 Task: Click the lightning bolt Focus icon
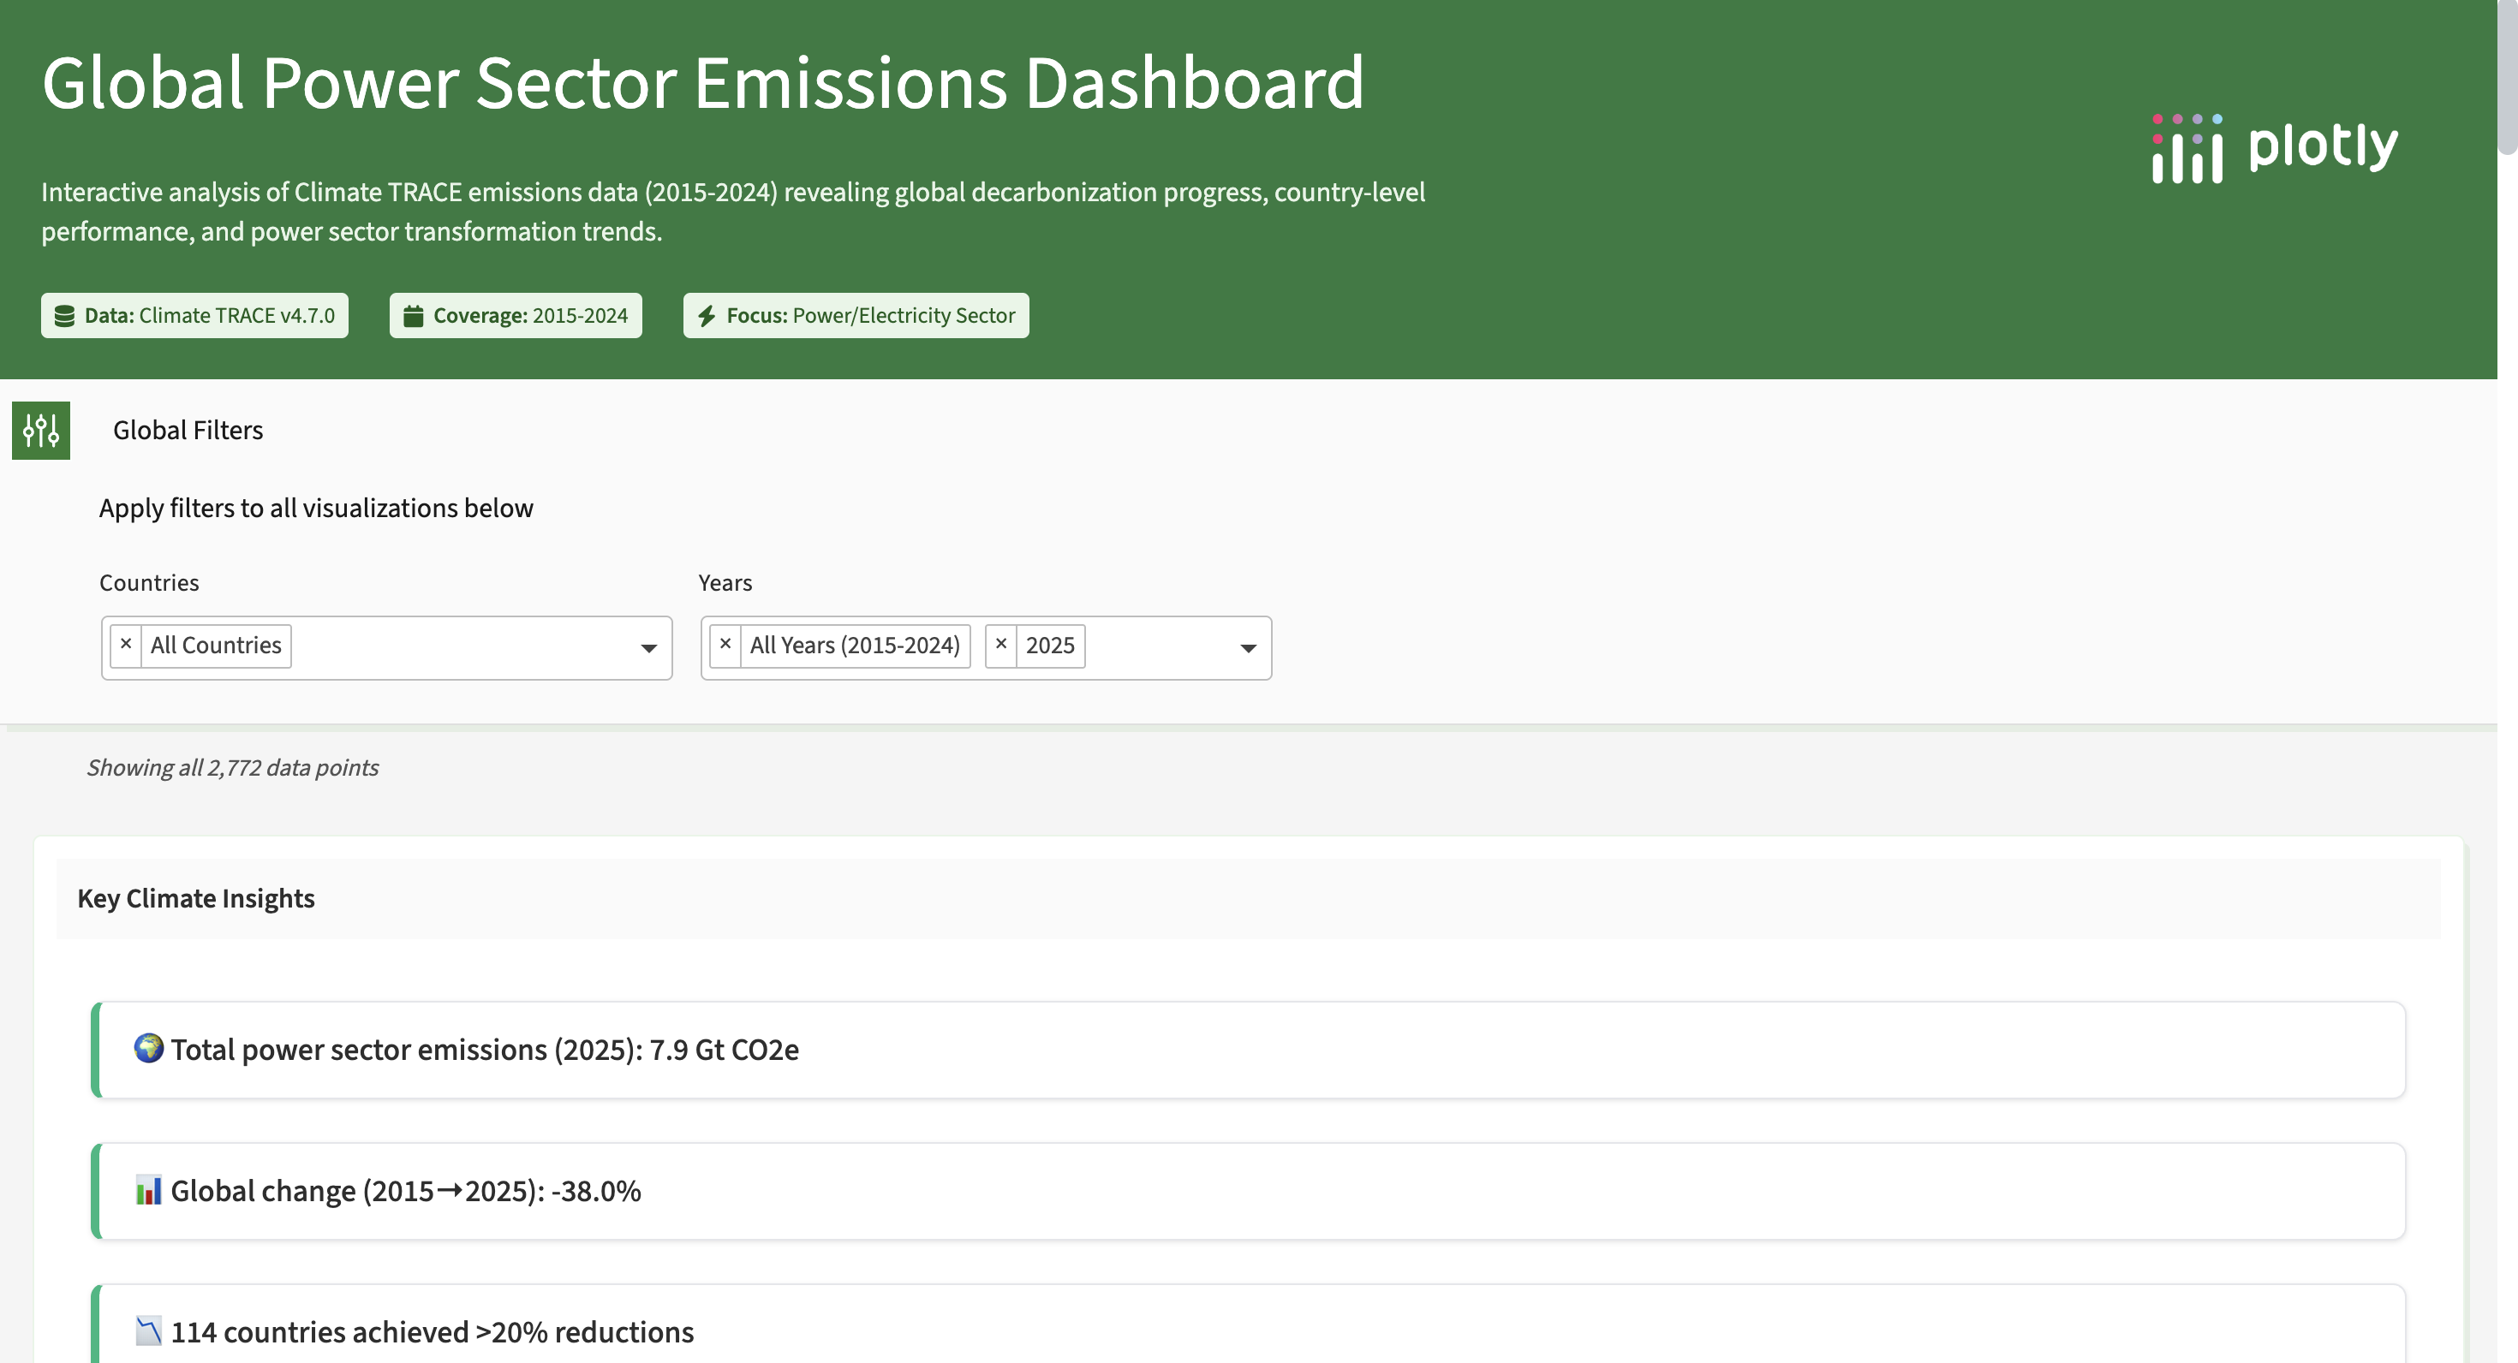click(707, 316)
